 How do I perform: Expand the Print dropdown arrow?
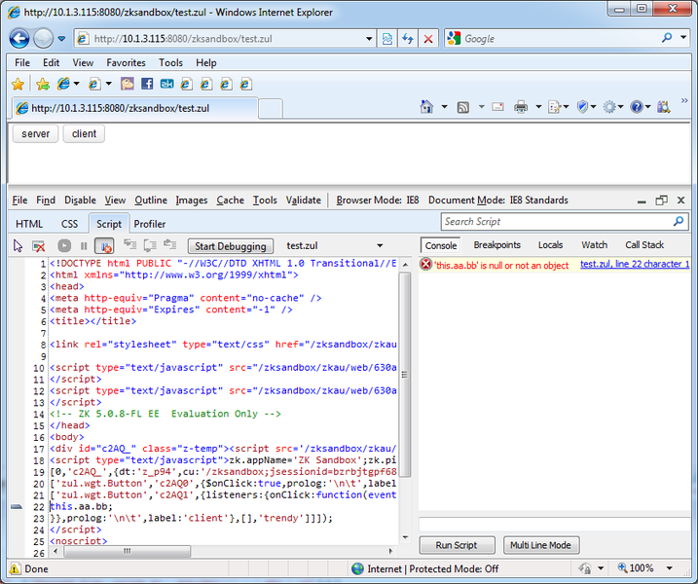[538, 107]
